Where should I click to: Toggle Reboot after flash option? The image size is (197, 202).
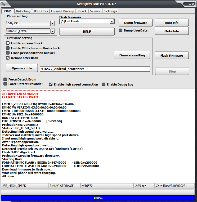pos(8,58)
